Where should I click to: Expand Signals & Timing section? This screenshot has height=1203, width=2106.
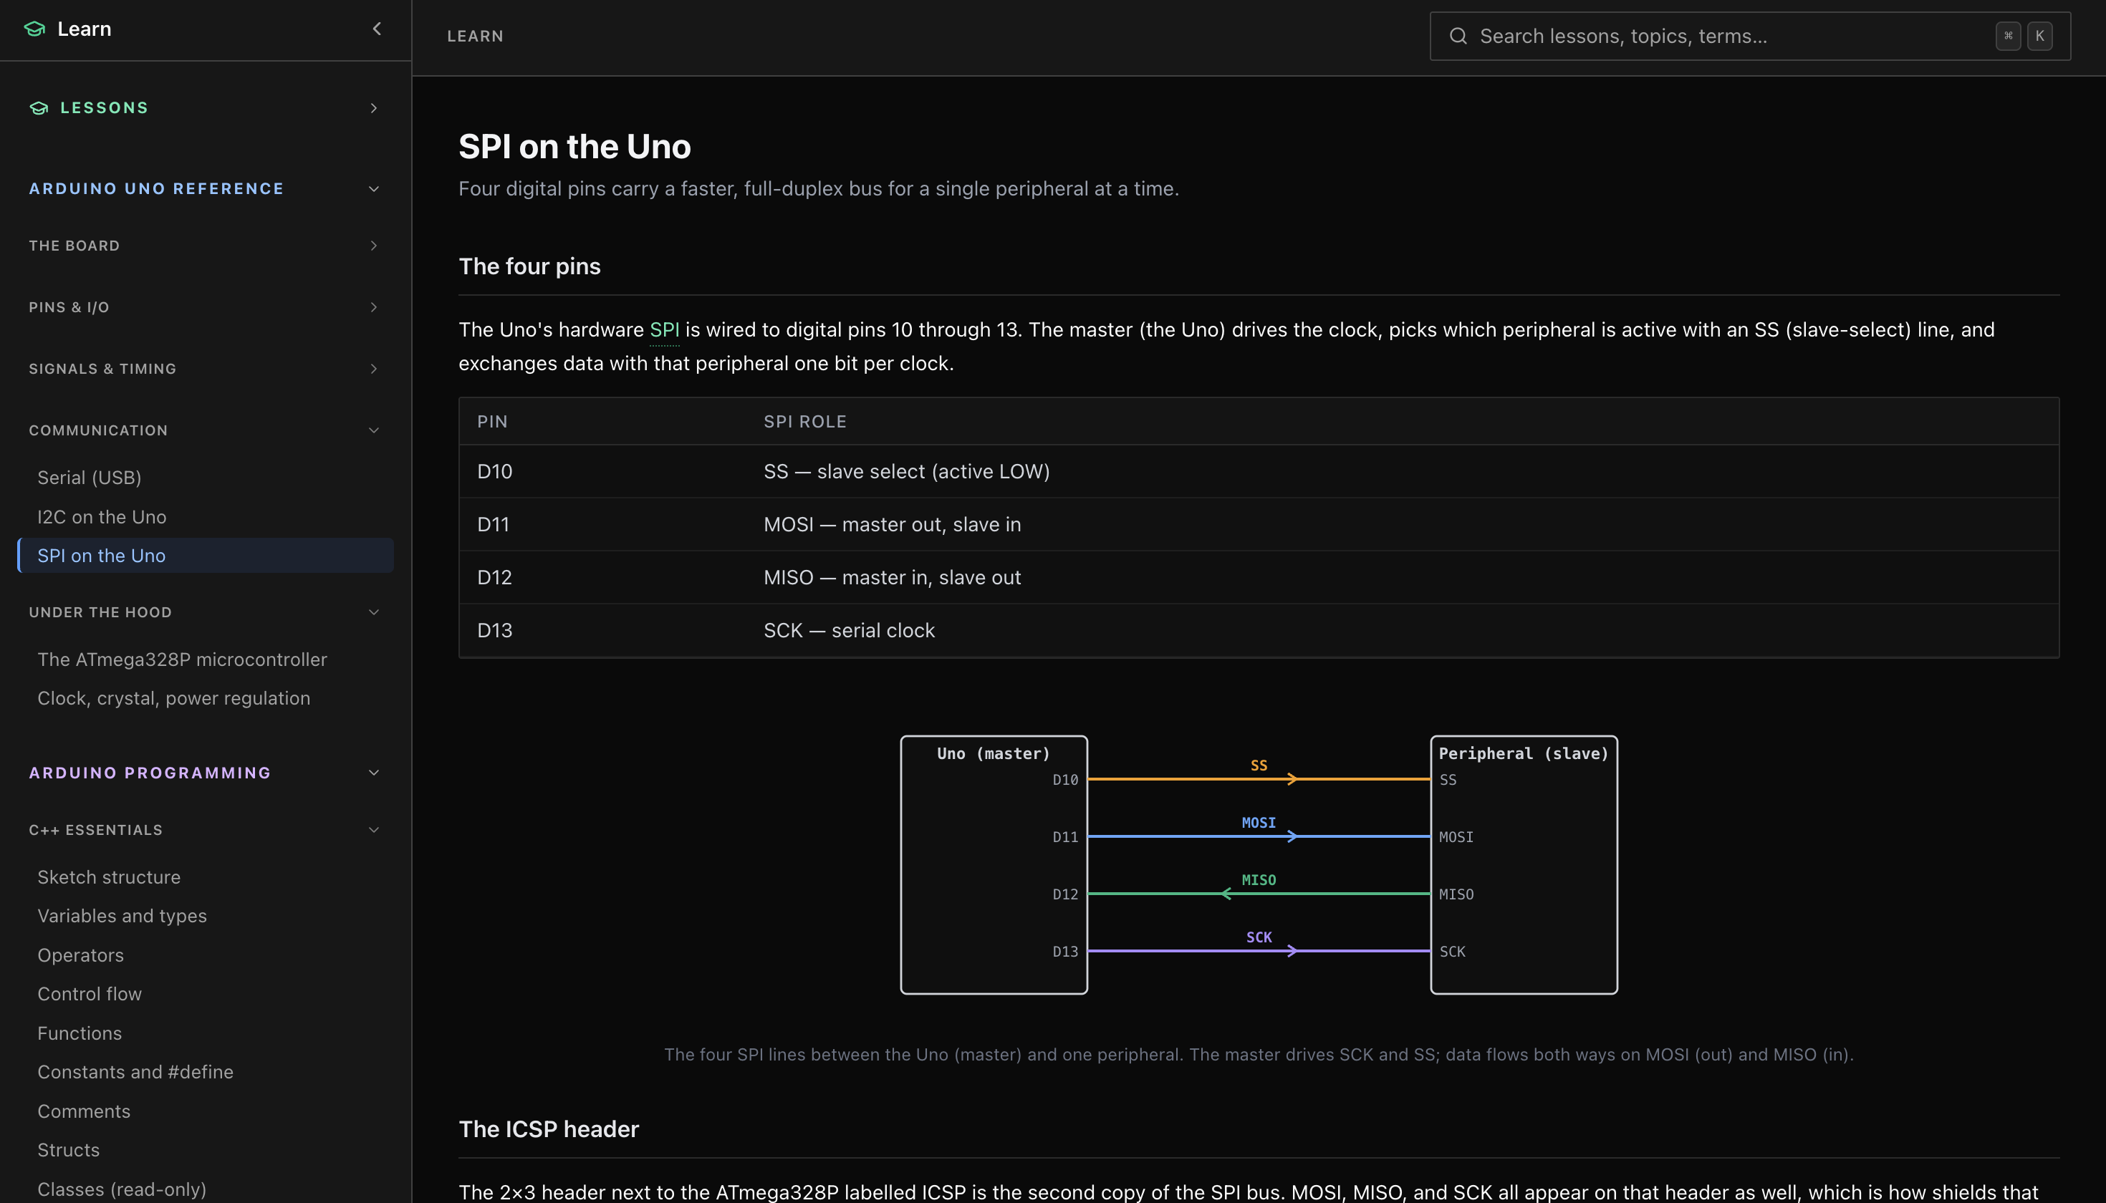(374, 369)
